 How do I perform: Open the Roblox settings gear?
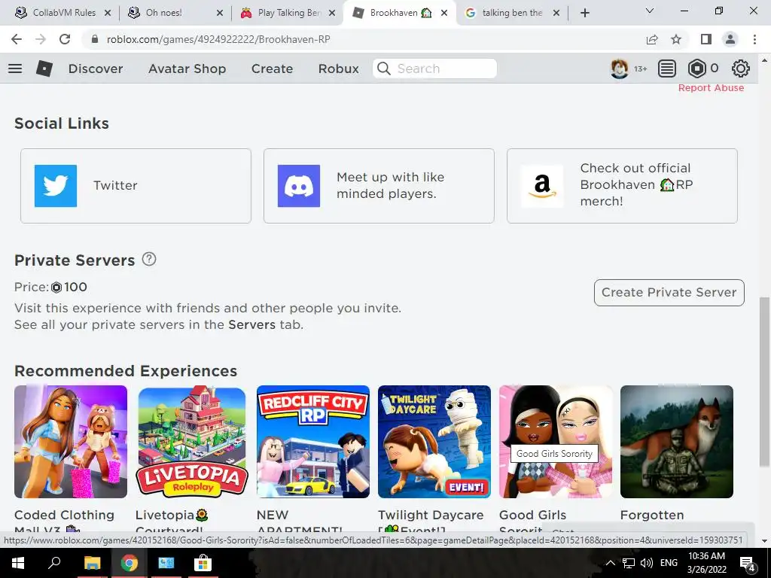click(x=741, y=68)
